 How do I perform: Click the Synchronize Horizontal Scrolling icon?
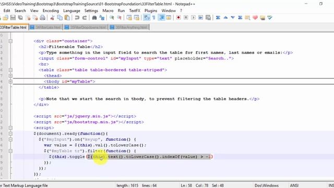(137, 18)
